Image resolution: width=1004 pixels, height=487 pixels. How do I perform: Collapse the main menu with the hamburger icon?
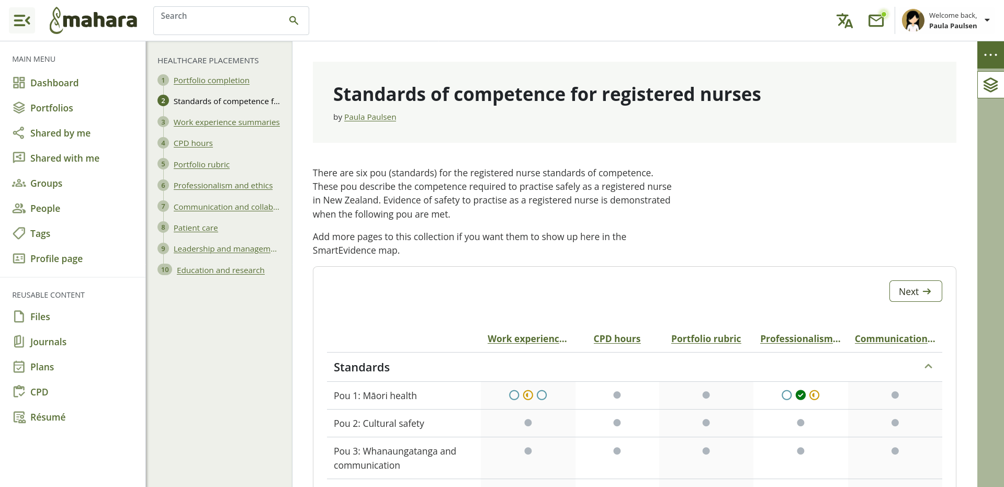pyautogui.click(x=22, y=20)
